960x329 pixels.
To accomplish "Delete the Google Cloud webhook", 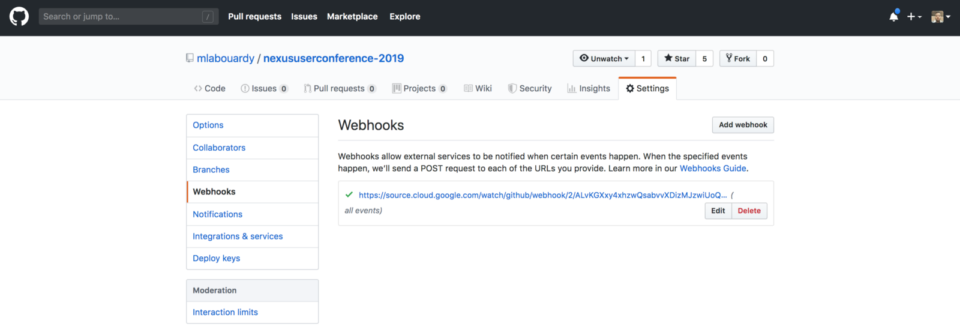I will [x=749, y=211].
